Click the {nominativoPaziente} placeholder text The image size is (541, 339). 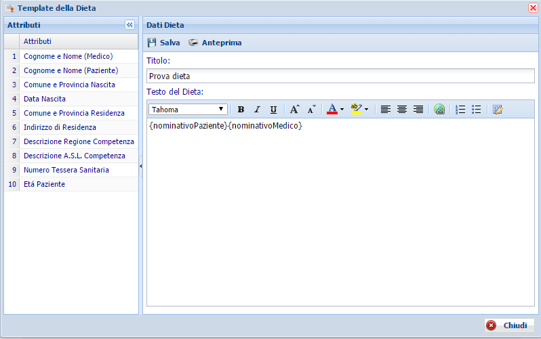click(x=188, y=126)
